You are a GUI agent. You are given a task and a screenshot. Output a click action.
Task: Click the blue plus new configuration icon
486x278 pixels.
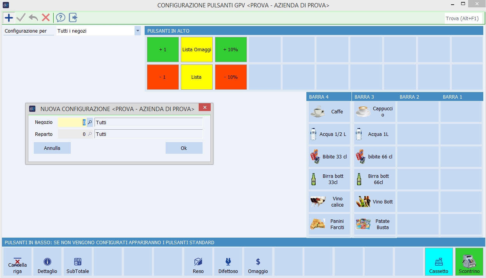click(x=9, y=17)
